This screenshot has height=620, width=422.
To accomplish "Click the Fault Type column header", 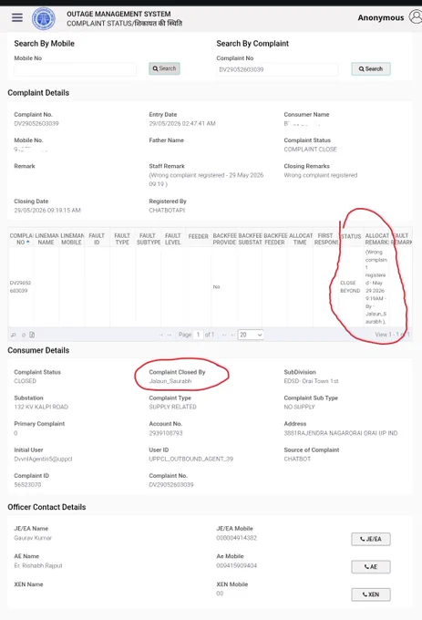I will [x=122, y=239].
